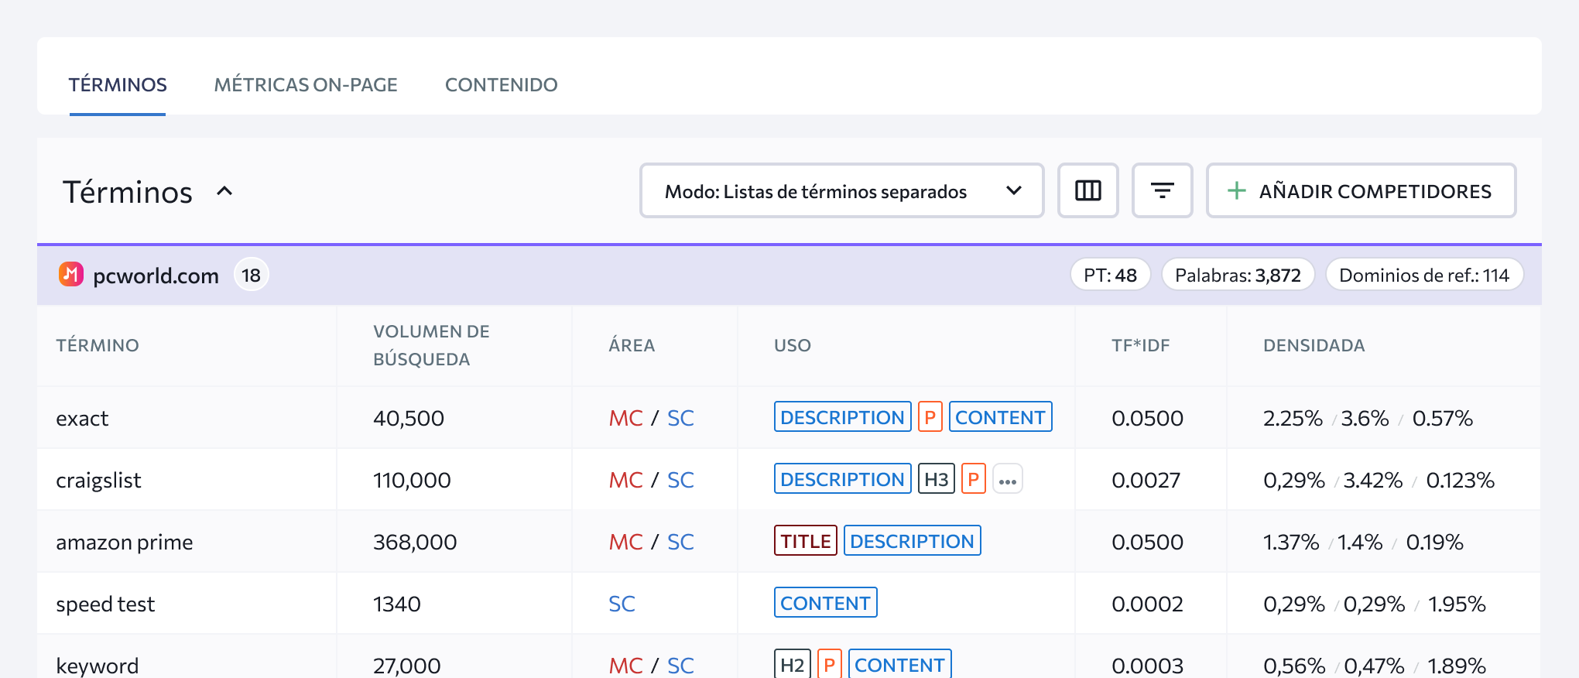Select the H3 badge for 'craigslist'

coord(936,479)
